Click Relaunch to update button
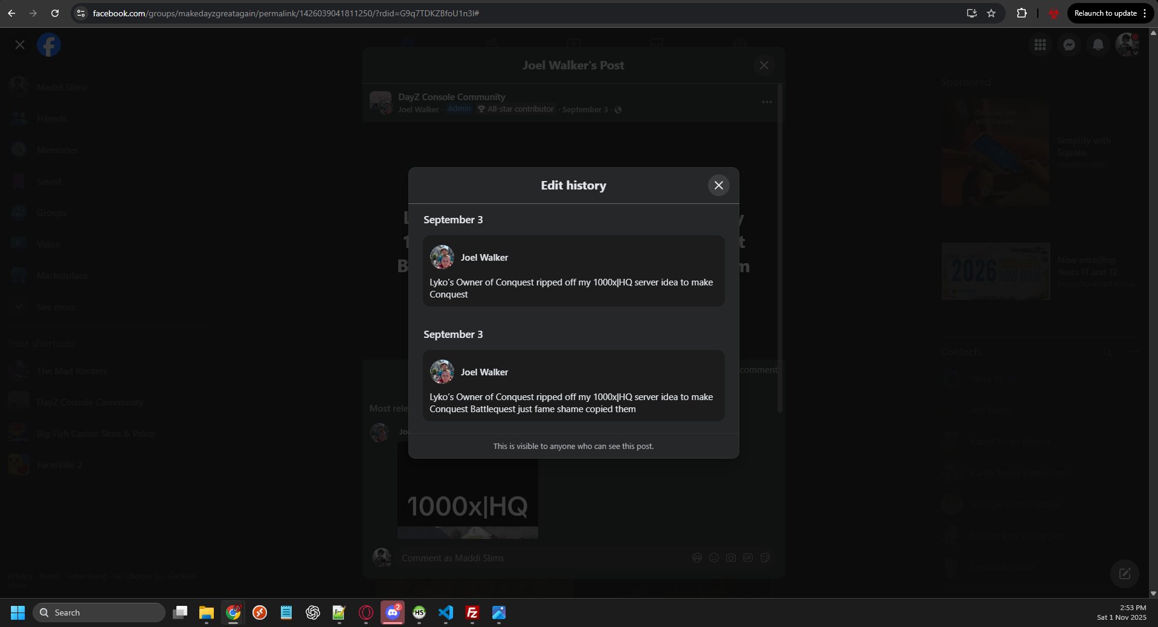The image size is (1158, 627). pyautogui.click(x=1105, y=13)
